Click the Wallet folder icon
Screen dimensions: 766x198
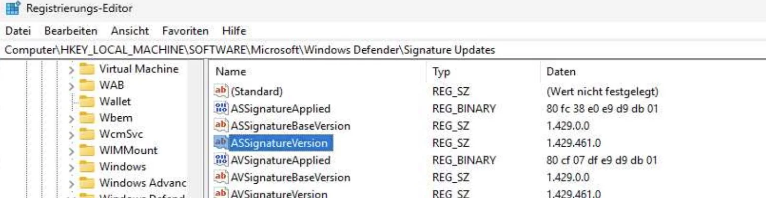pyautogui.click(x=88, y=102)
